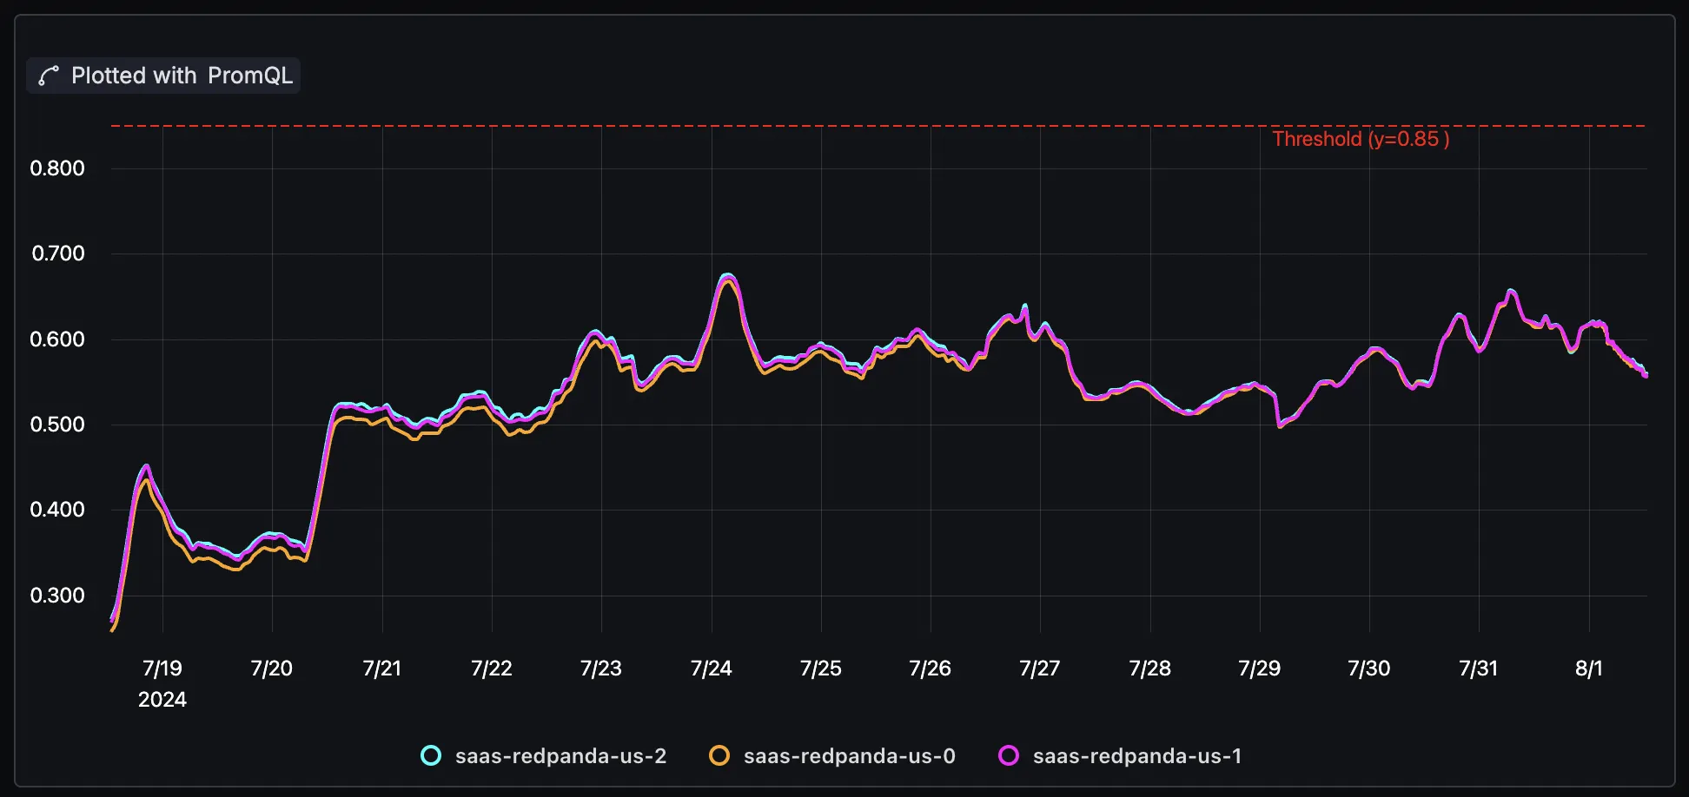Click the magenta circle marker for saas-redpanda-us-1

(1010, 755)
